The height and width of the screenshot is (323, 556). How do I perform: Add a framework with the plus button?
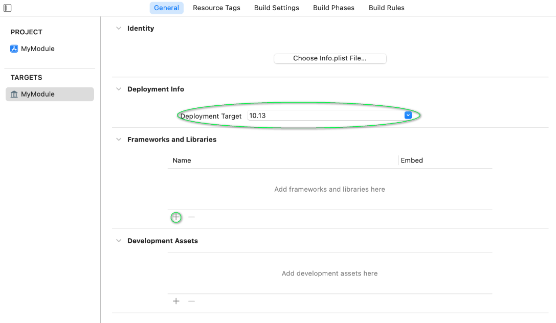pos(176,217)
